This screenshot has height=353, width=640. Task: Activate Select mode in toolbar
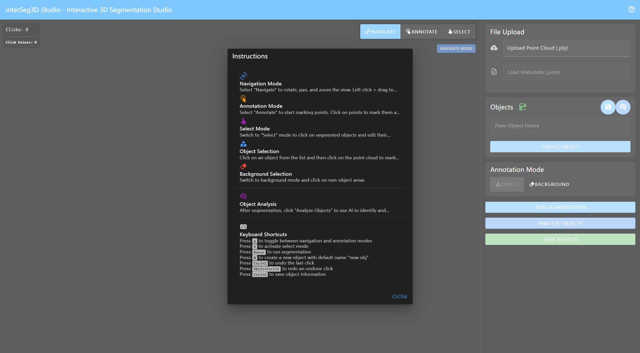point(459,32)
